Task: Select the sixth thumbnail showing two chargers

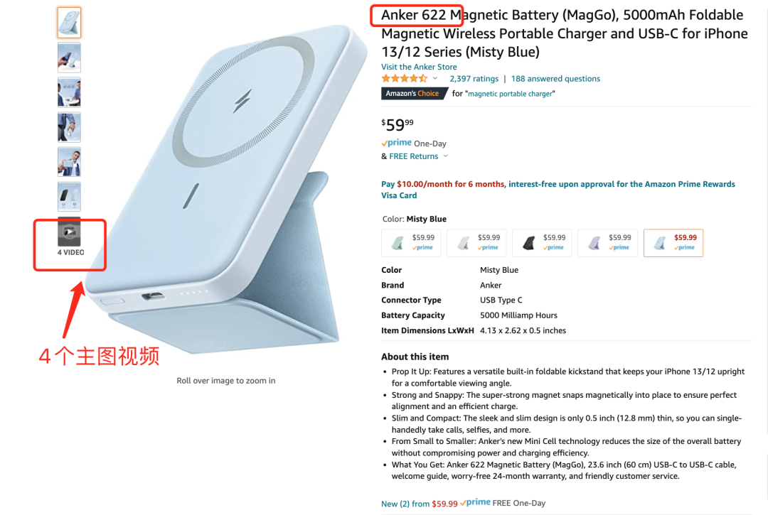Action: (69, 197)
